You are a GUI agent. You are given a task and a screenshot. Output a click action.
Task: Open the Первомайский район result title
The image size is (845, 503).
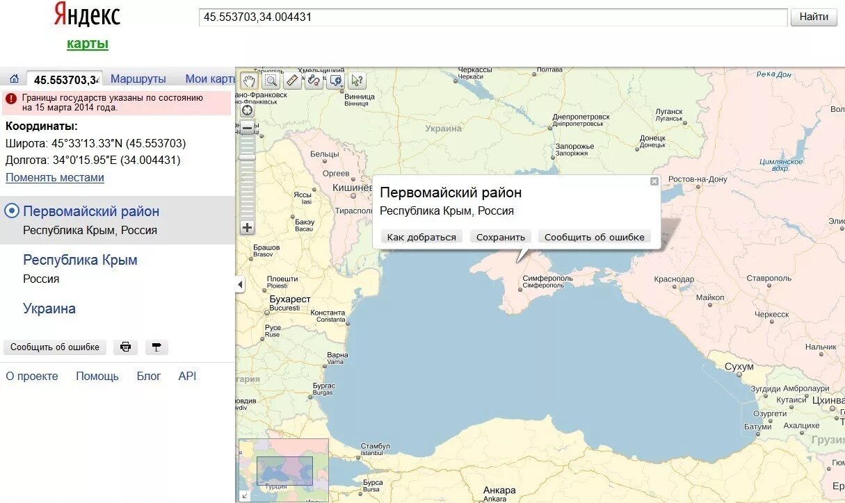click(x=91, y=211)
